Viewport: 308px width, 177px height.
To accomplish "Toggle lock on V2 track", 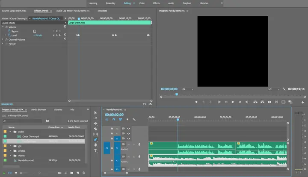I will click(112, 133).
